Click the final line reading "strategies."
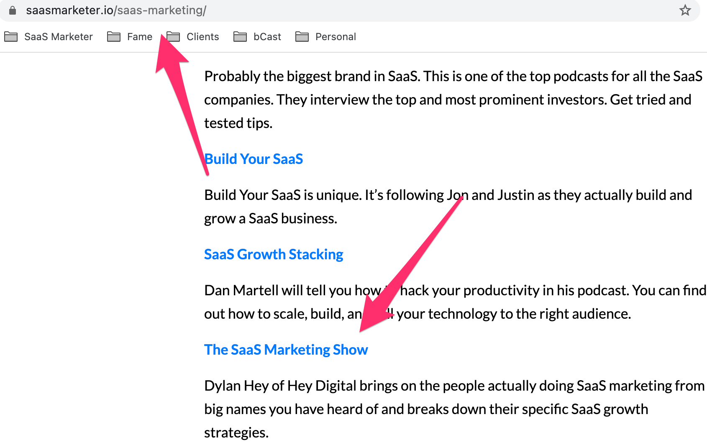Screen dimensions: 707x445 coord(236,432)
